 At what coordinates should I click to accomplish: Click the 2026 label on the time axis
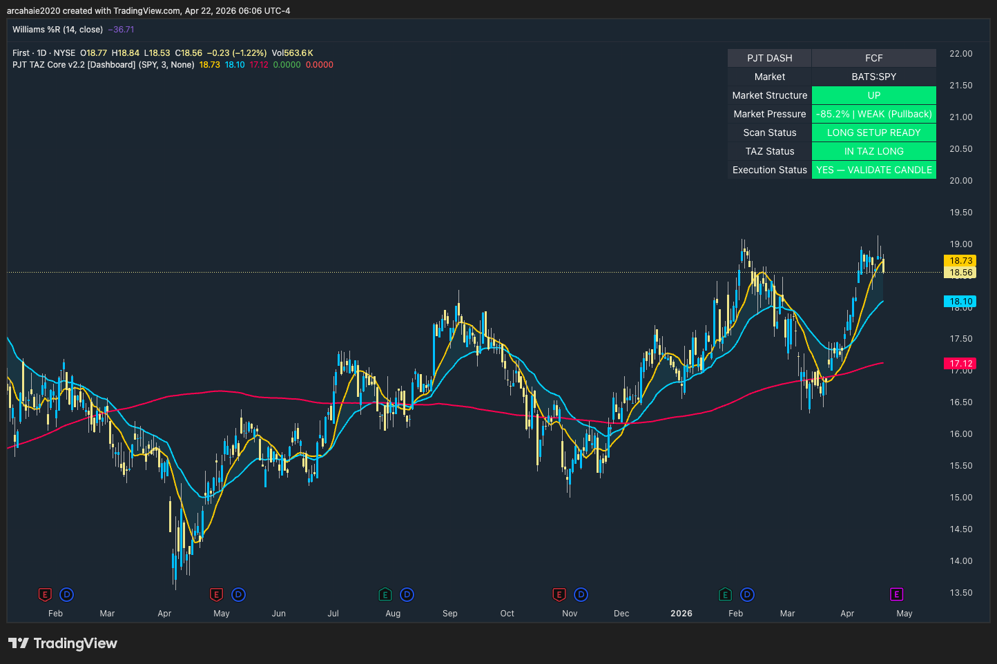coord(681,614)
